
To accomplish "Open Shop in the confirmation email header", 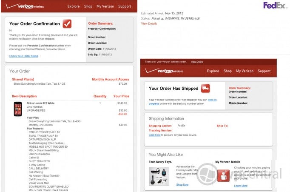I will 88,6.
